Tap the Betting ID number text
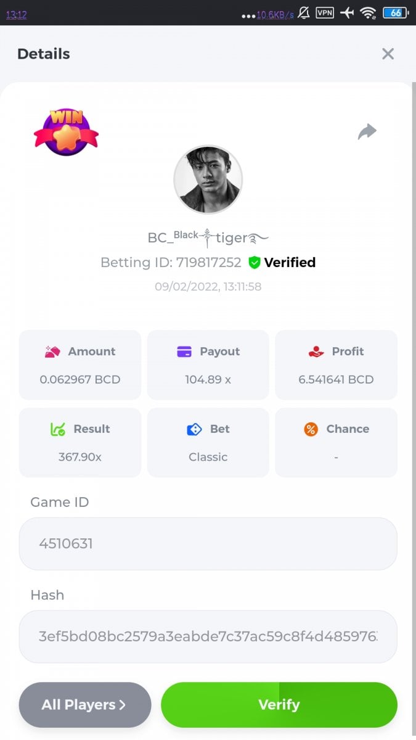Viewport: 416px width, 740px height. click(208, 263)
